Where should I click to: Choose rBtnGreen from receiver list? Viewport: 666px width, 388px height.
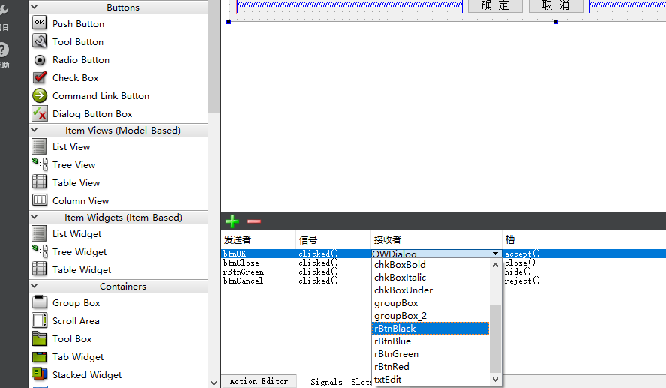tap(430, 354)
